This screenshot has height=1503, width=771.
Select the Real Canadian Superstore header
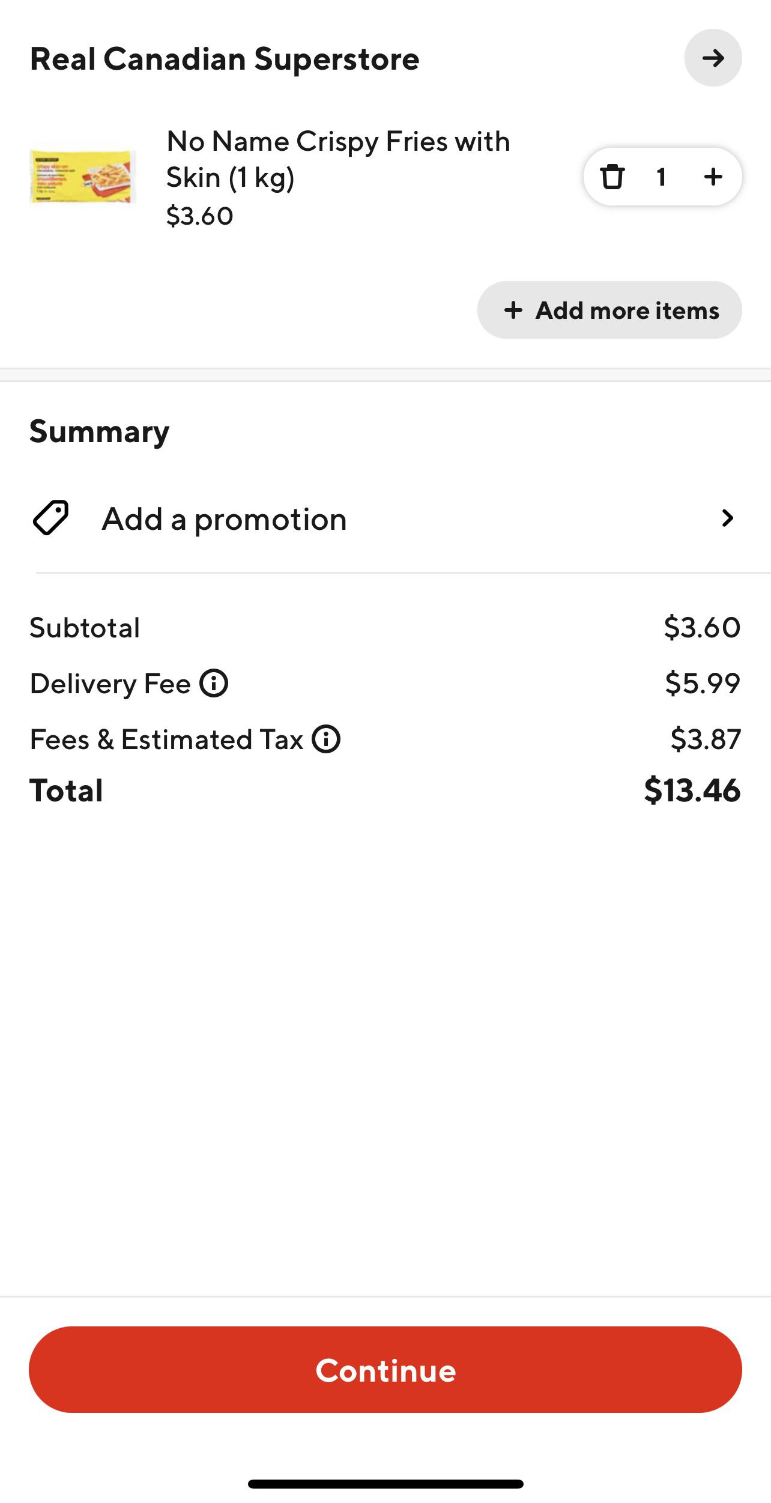tap(224, 58)
